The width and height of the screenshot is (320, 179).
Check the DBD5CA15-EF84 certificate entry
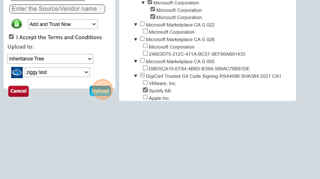point(145,67)
